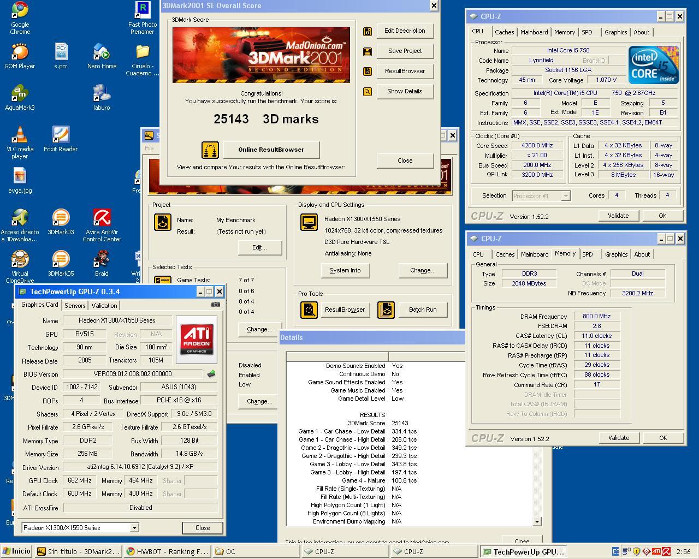Launch 3DMark05 desktop shortcut
Image resolution: width=699 pixels, height=559 pixels.
pyautogui.click(x=61, y=264)
